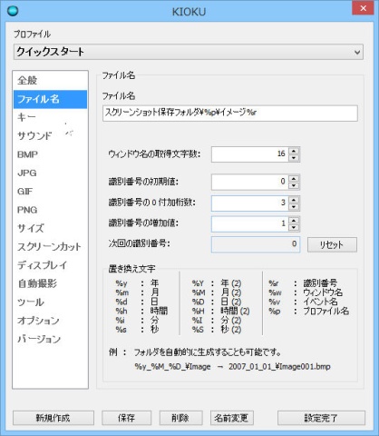The image size is (379, 436).
Task: Switch to the GIF settings page
Action: [x=50, y=192]
